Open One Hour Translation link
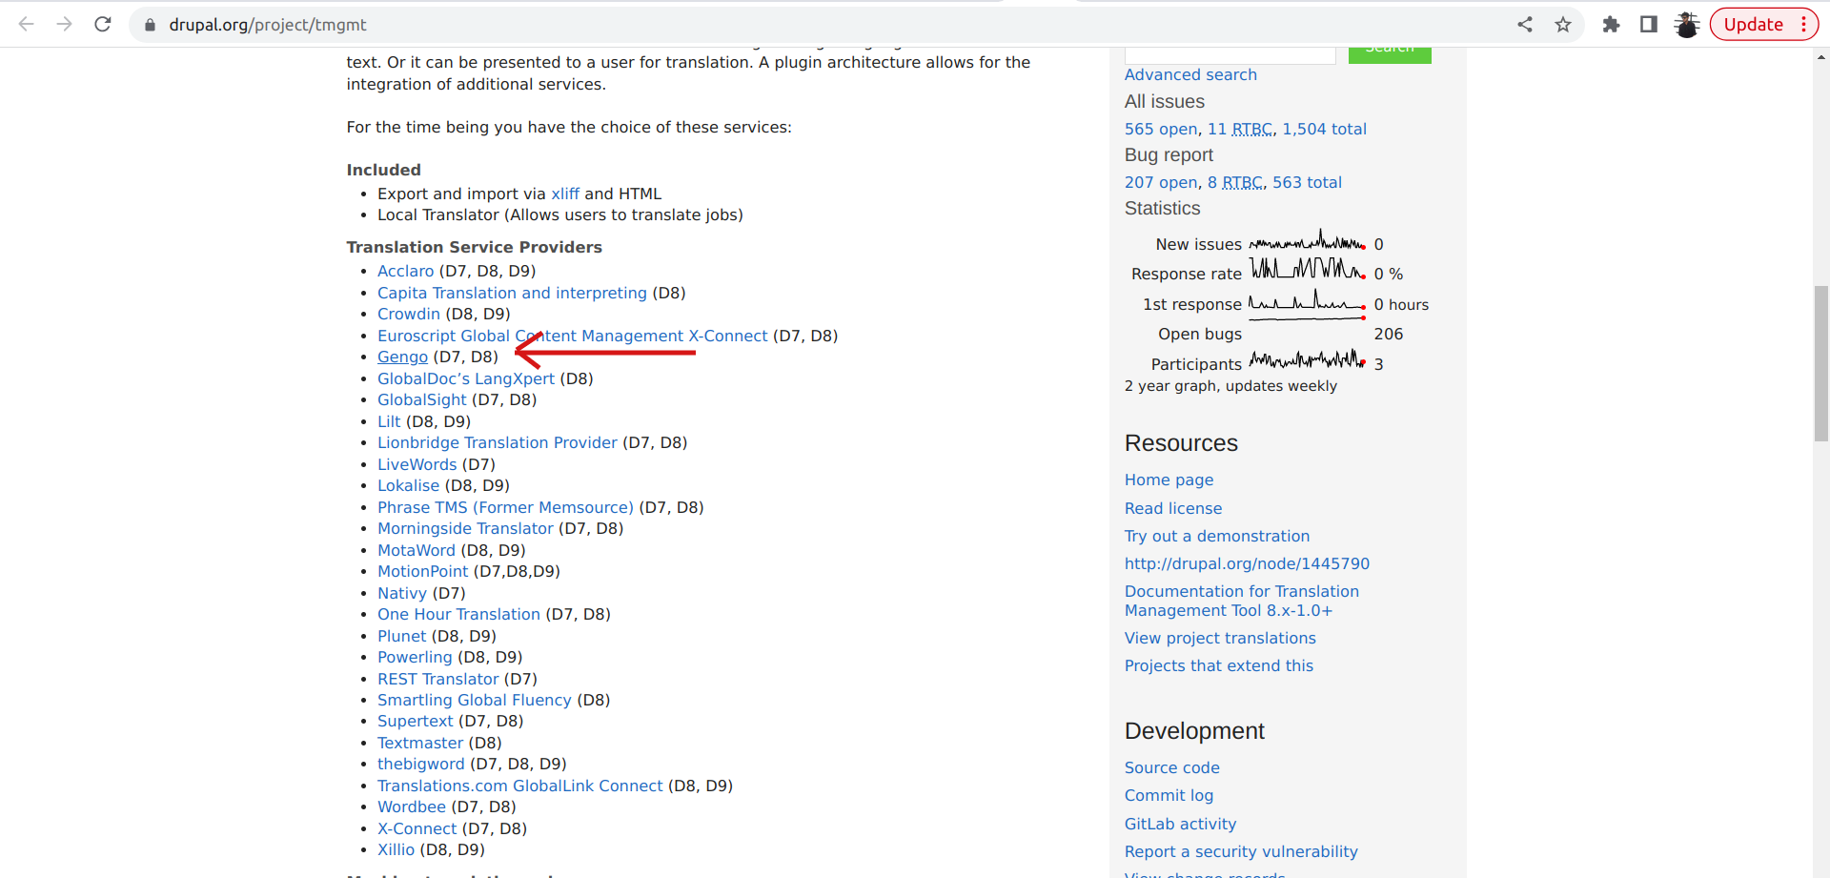The image size is (1830, 878). pos(458,614)
